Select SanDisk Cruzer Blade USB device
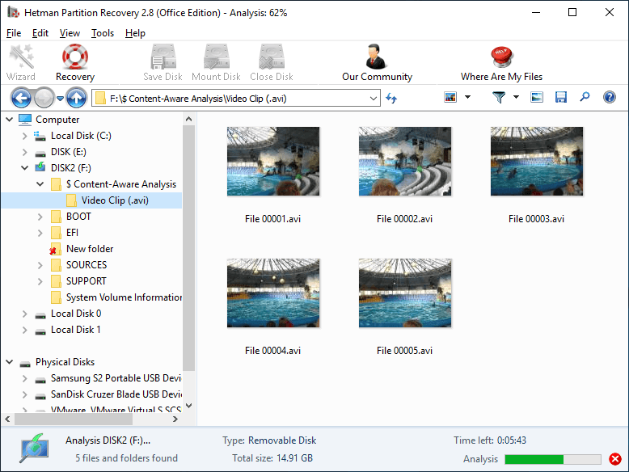 (x=116, y=394)
